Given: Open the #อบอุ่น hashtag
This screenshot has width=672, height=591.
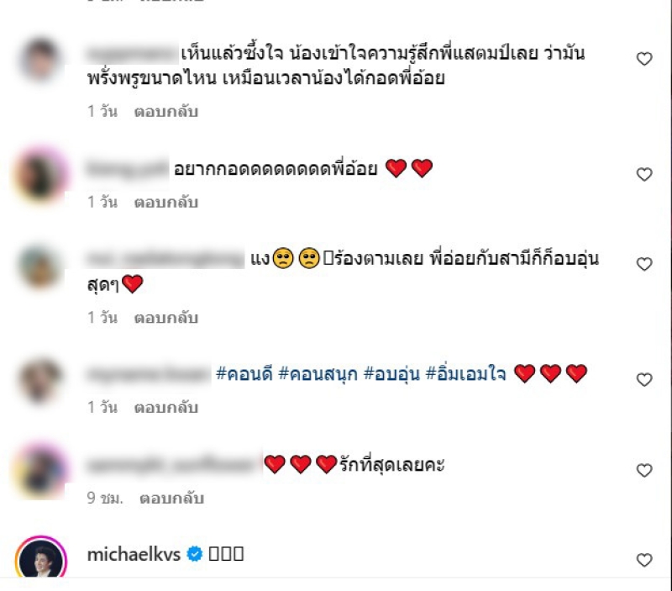Looking at the screenshot, I should click(391, 373).
